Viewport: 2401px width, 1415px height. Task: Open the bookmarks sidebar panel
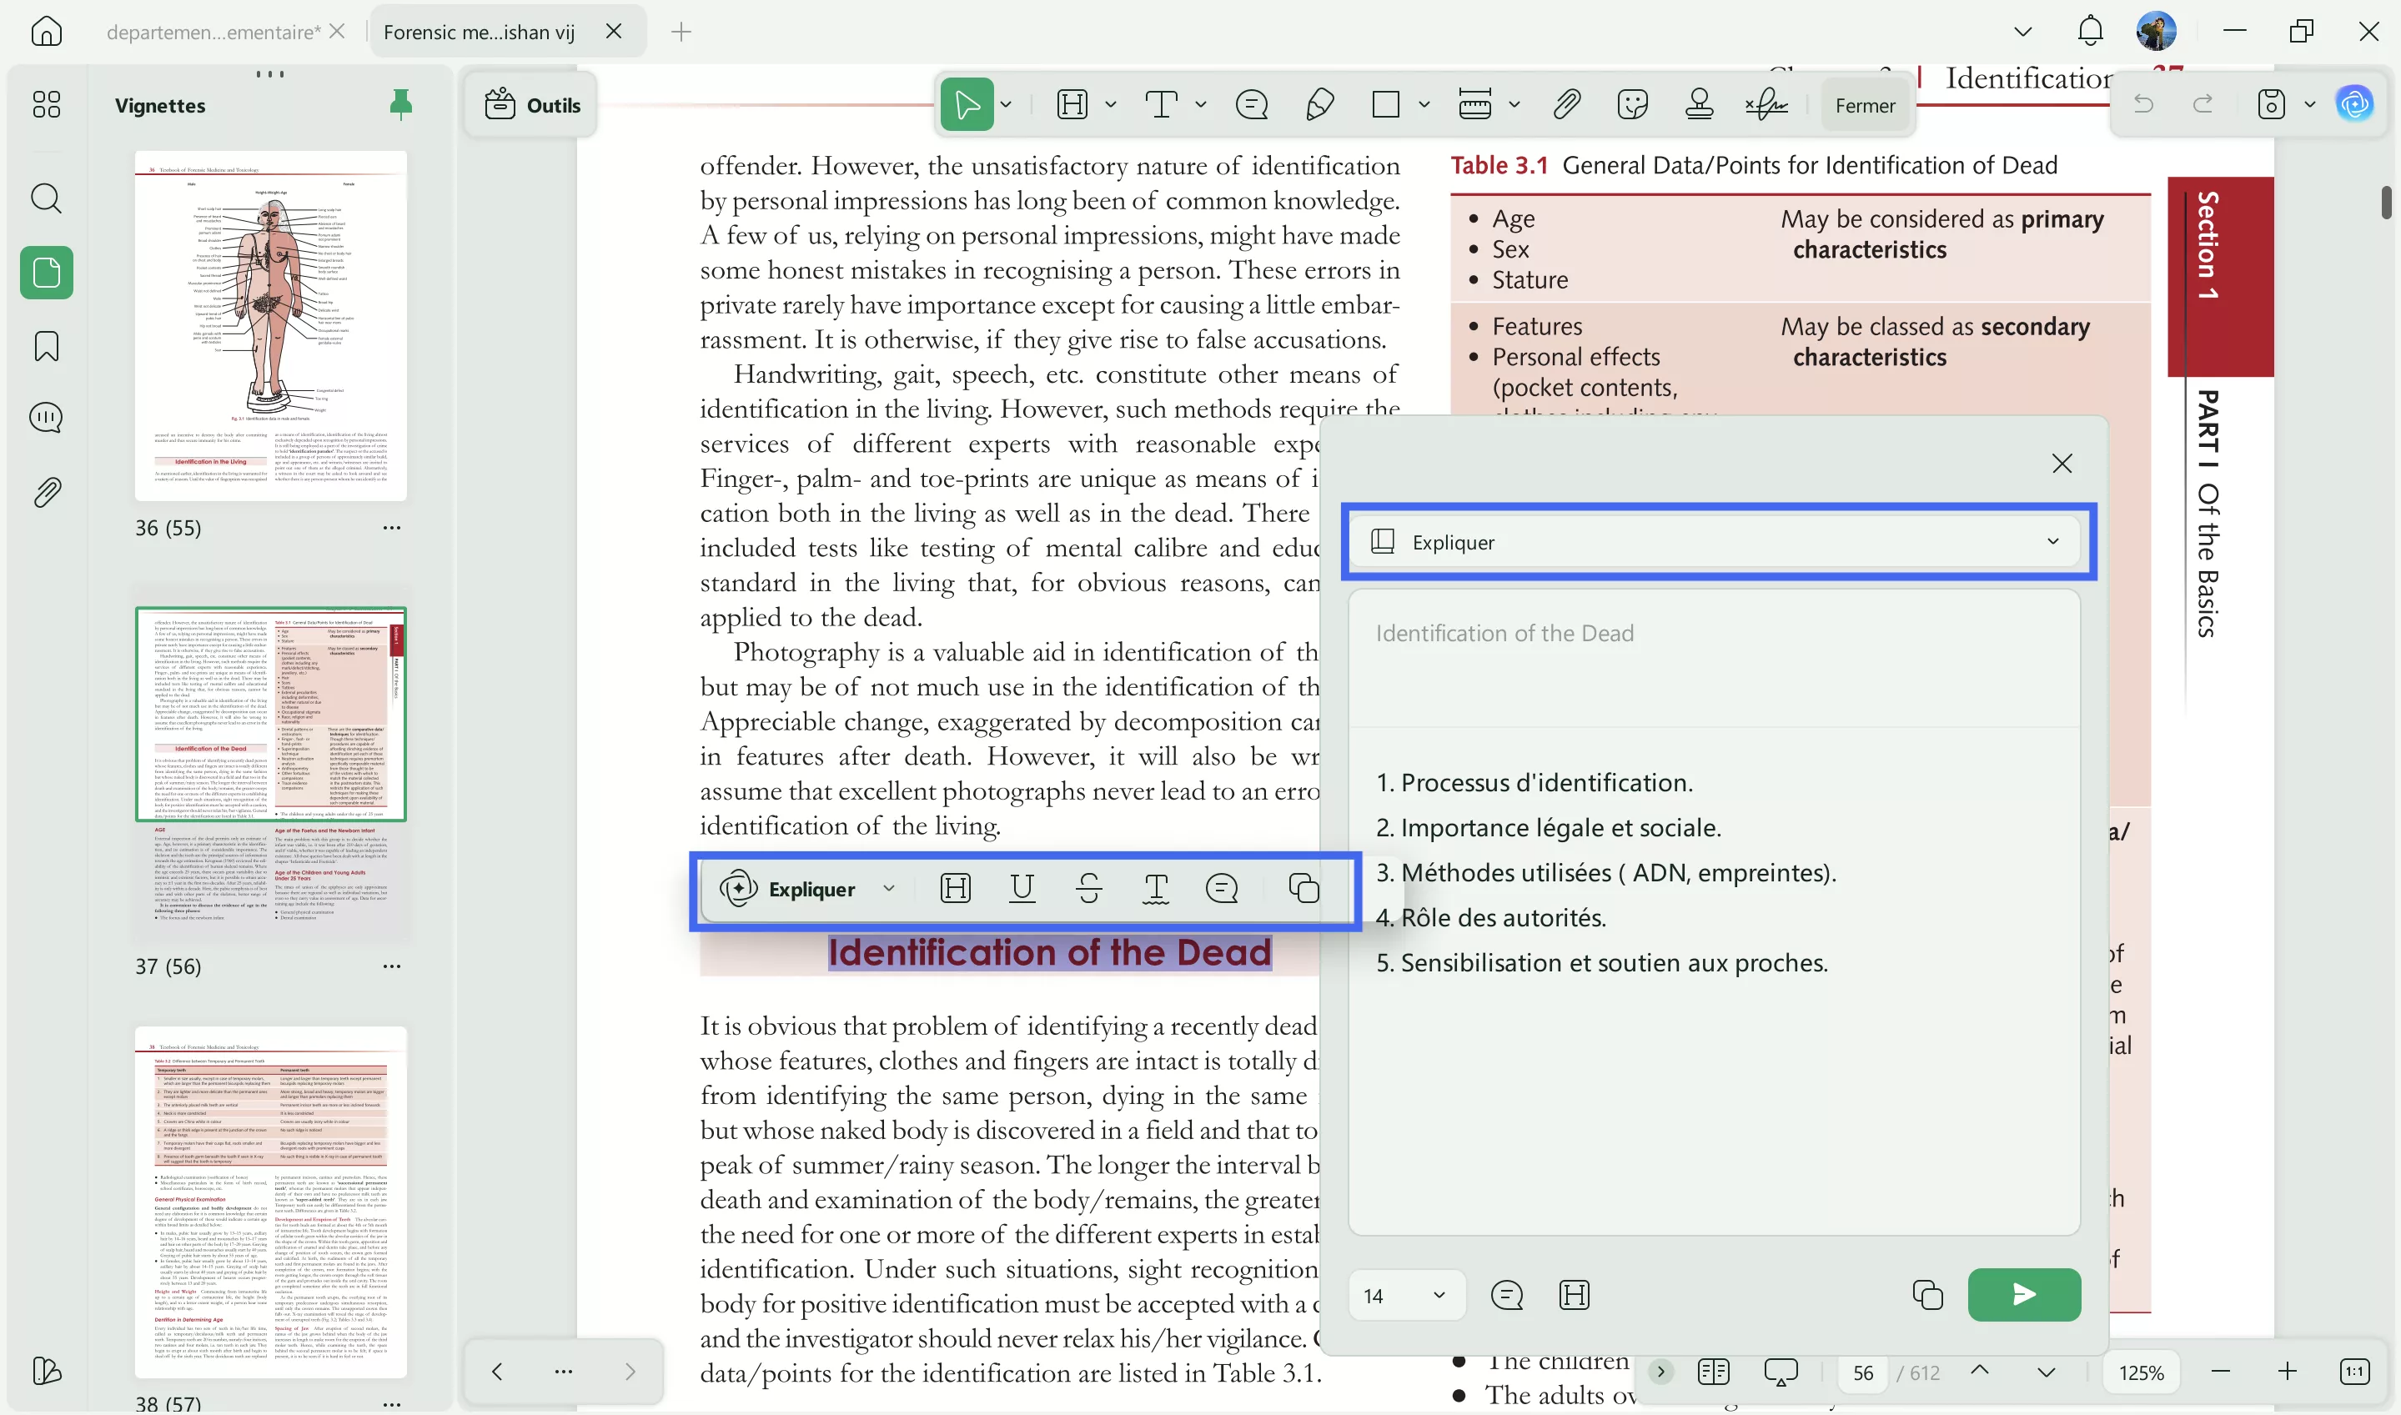(46, 346)
